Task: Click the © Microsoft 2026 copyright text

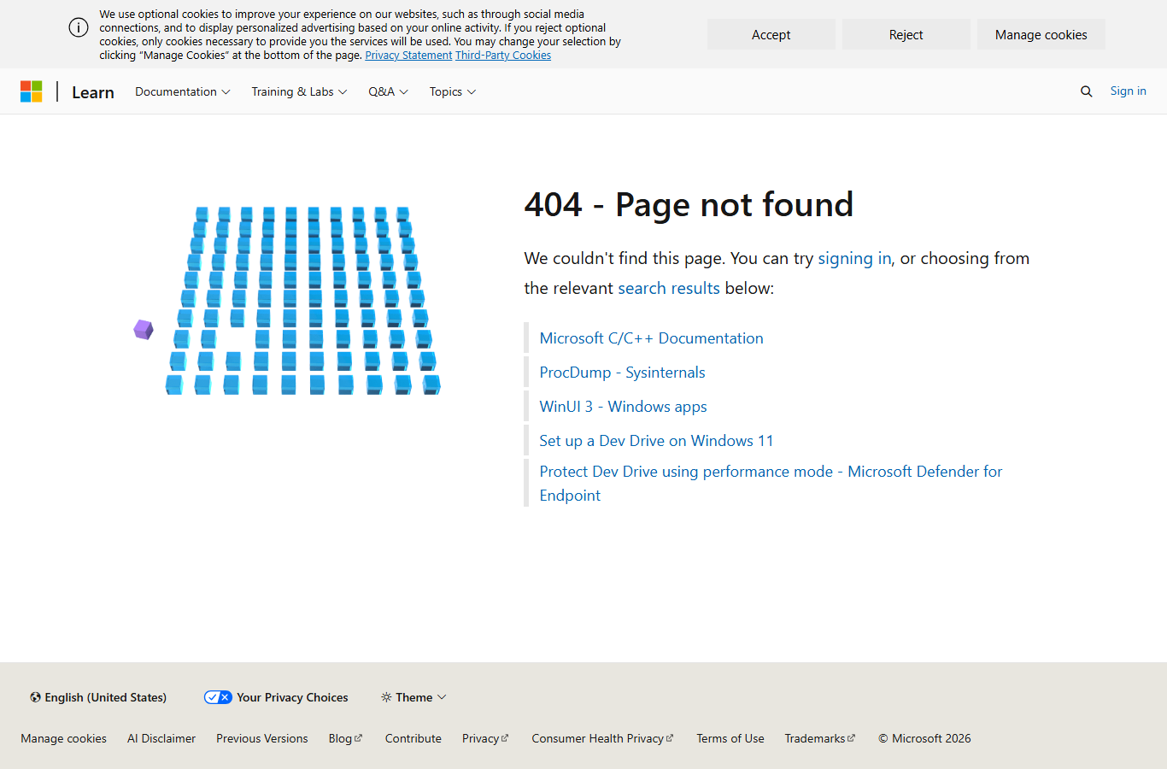Action: tap(925, 738)
